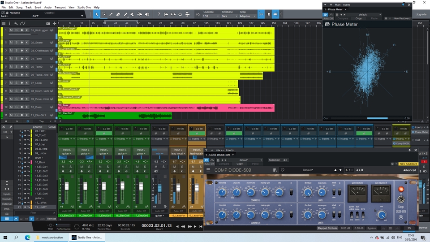The height and width of the screenshot is (242, 430).
Task: Launch Microsoft Edge from the taskbar
Action: coord(27,238)
